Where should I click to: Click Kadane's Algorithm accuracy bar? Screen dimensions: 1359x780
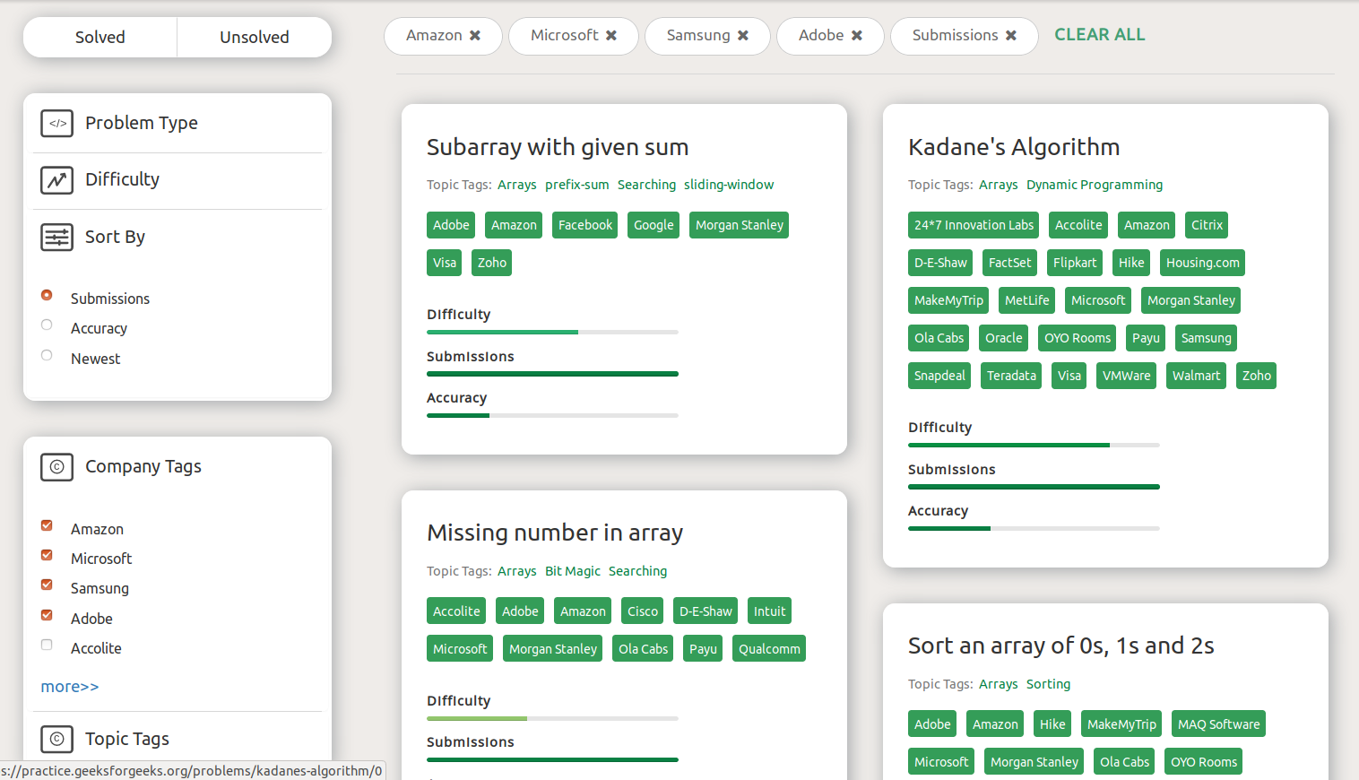tap(1034, 529)
